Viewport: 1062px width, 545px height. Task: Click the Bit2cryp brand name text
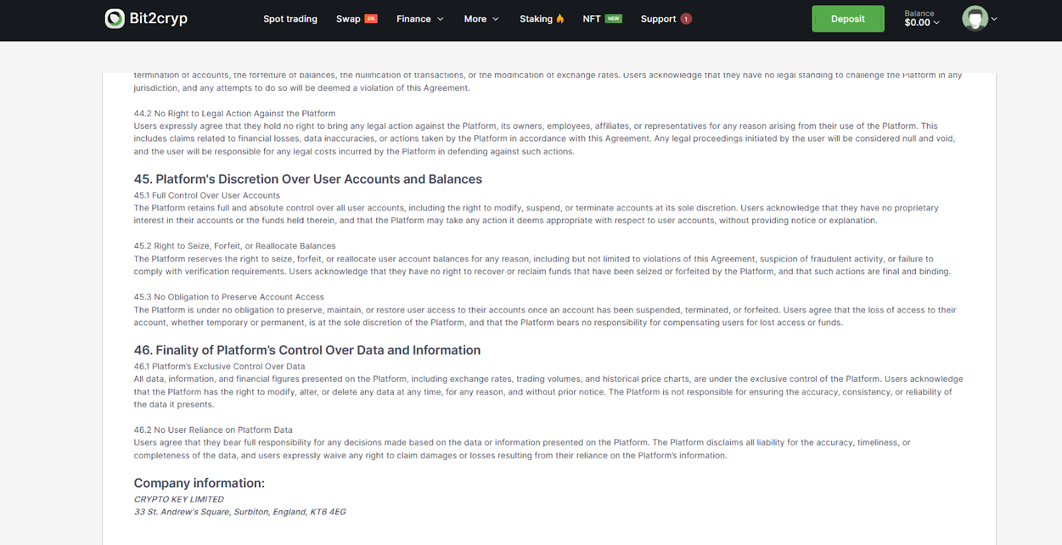tap(159, 19)
